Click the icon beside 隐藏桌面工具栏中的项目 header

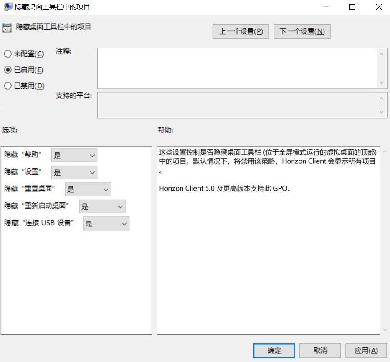pyautogui.click(x=7, y=27)
